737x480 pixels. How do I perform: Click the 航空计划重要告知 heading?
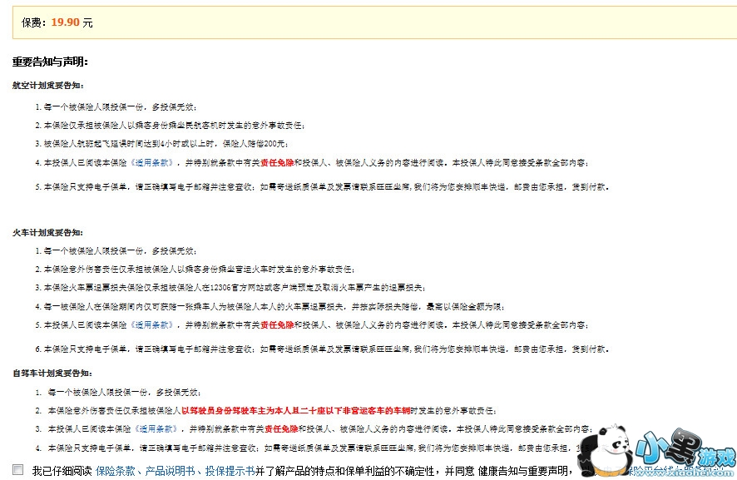click(x=48, y=85)
